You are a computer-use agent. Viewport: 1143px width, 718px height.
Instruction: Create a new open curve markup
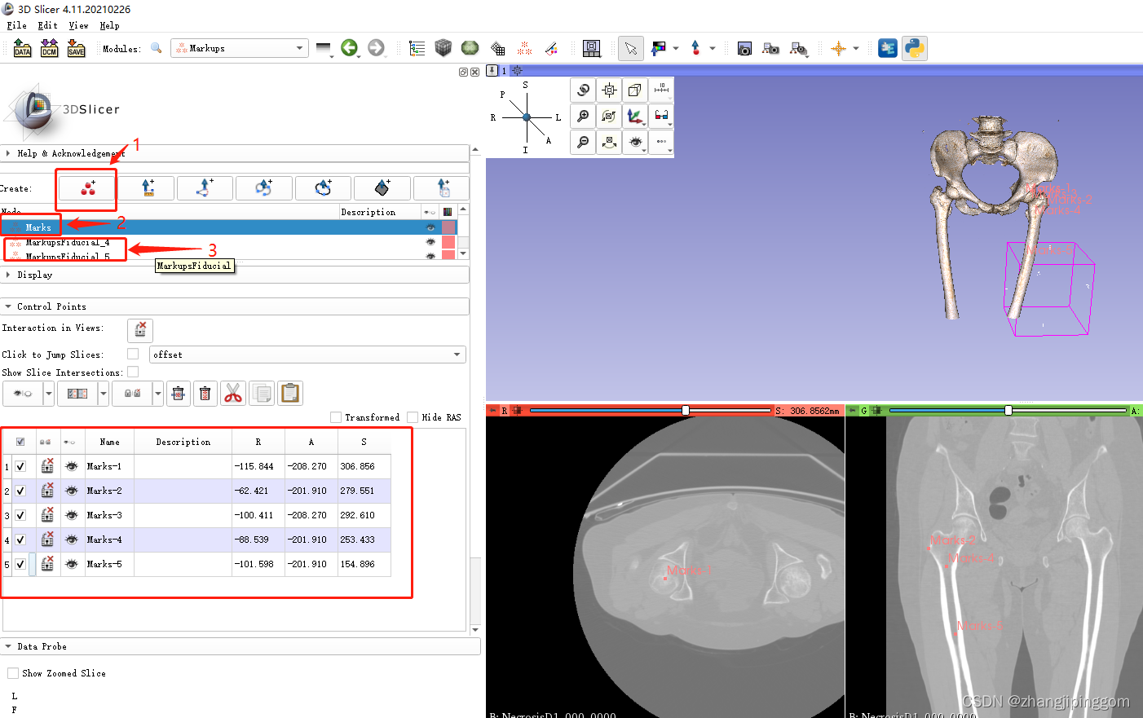[x=263, y=188]
